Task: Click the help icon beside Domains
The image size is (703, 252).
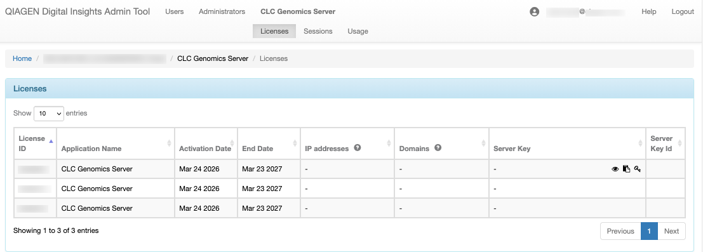Action: (438, 147)
